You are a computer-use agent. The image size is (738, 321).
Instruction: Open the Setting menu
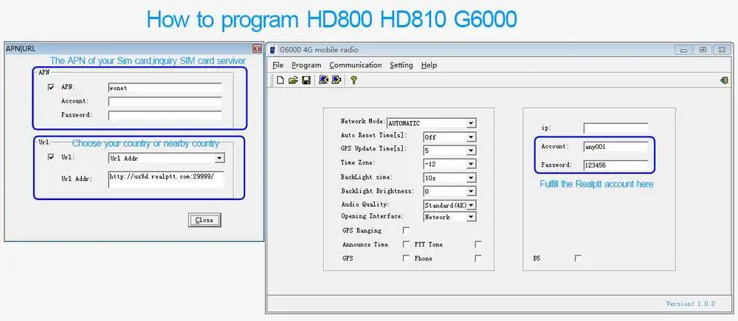point(401,65)
